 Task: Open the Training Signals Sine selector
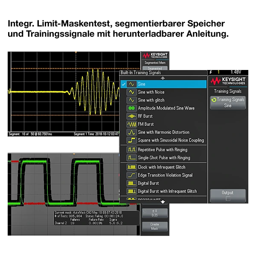click(228, 102)
